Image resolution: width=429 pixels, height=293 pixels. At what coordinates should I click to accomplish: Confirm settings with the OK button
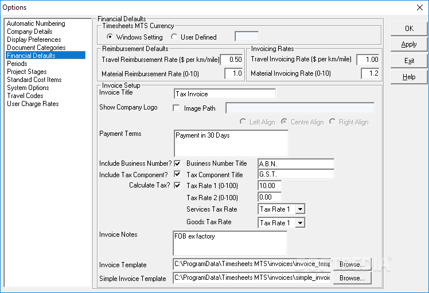[409, 29]
